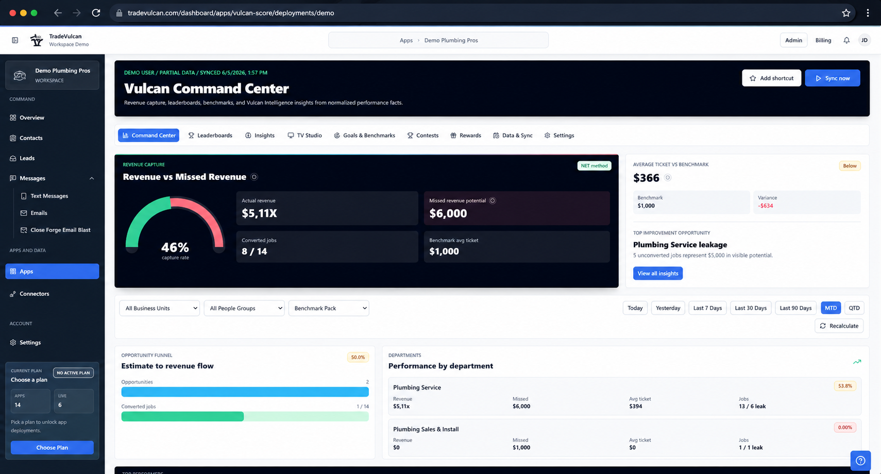The image size is (881, 474).
Task: Click the TradeVulcan anvil logo
Action: coord(36,40)
